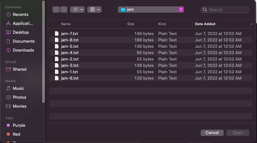Open Movies in the sidebar
The width and height of the screenshot is (257, 143).
click(16, 106)
